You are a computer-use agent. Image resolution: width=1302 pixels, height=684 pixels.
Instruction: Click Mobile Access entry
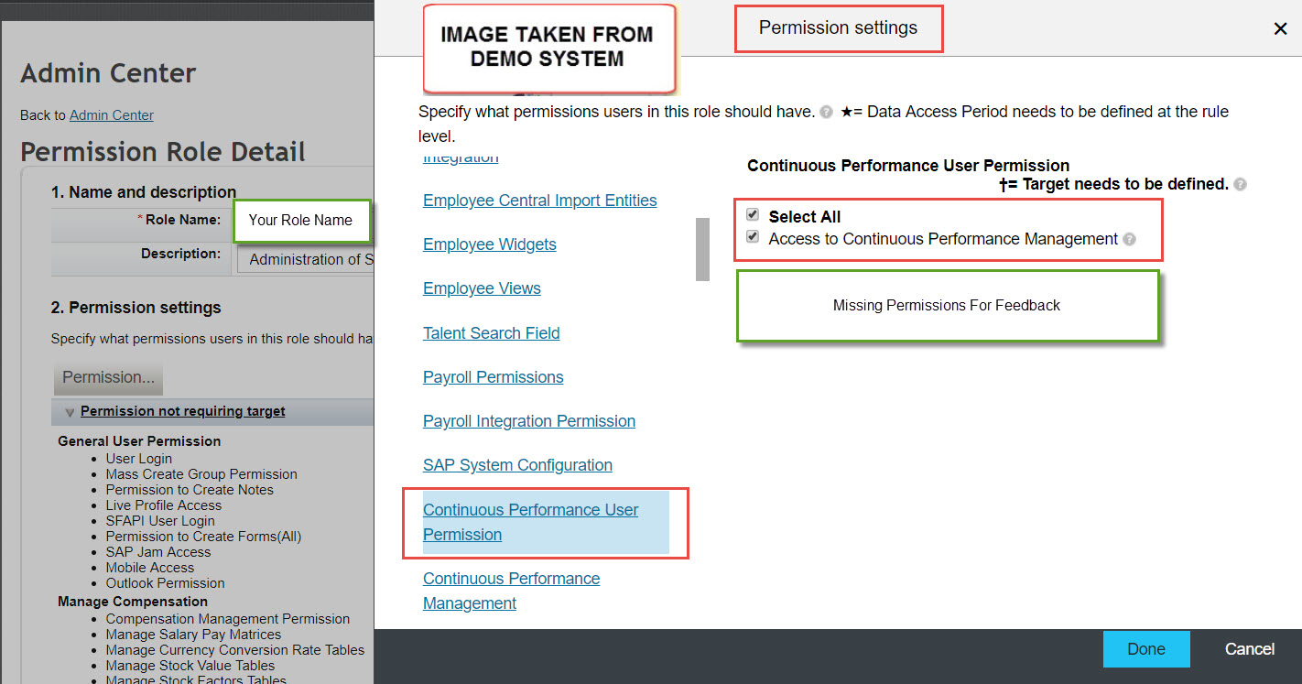point(149,568)
